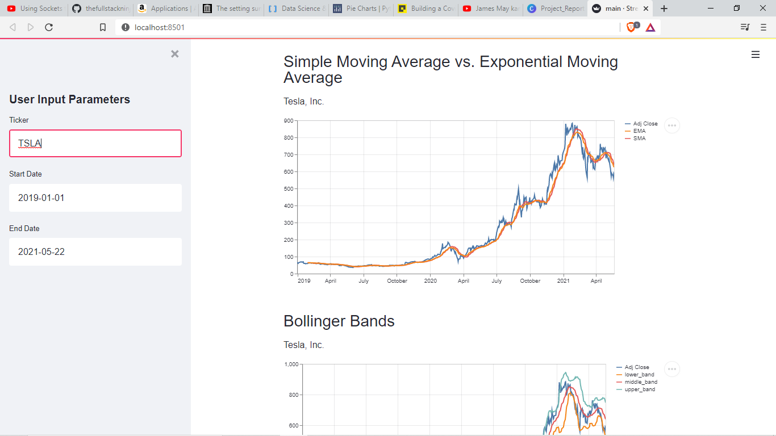Click the '900' y-axis label on SMA chart
Image resolution: width=776 pixels, height=436 pixels.
(289, 120)
